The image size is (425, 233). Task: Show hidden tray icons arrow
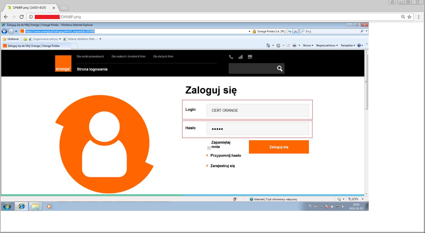(321, 207)
